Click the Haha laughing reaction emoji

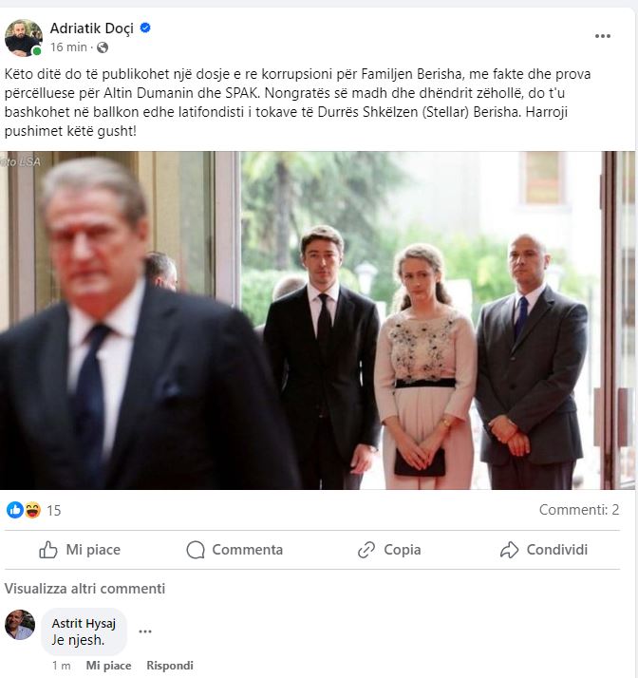click(32, 510)
